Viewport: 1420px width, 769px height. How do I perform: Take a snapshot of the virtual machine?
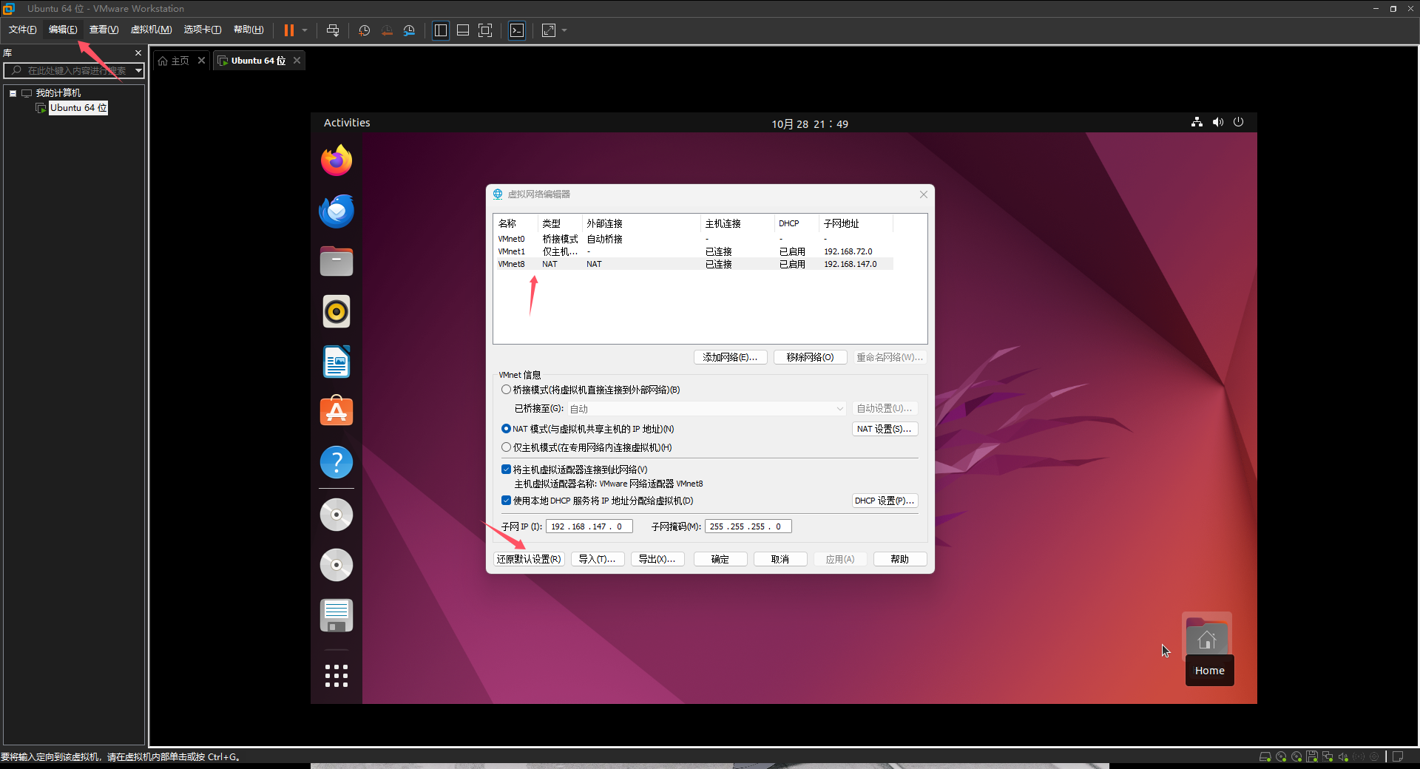pos(363,30)
